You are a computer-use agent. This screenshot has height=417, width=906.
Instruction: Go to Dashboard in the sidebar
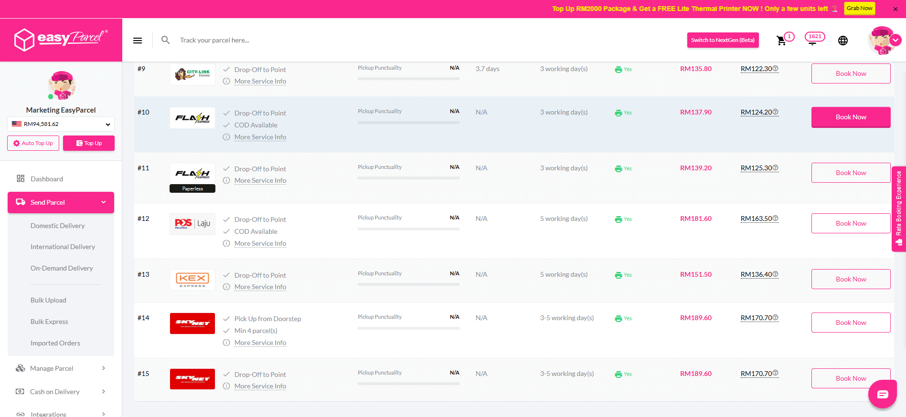[47, 179]
